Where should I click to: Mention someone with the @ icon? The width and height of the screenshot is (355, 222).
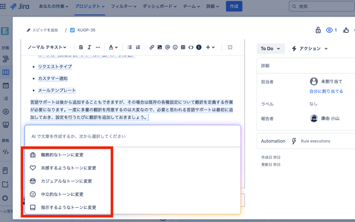[x=167, y=47]
